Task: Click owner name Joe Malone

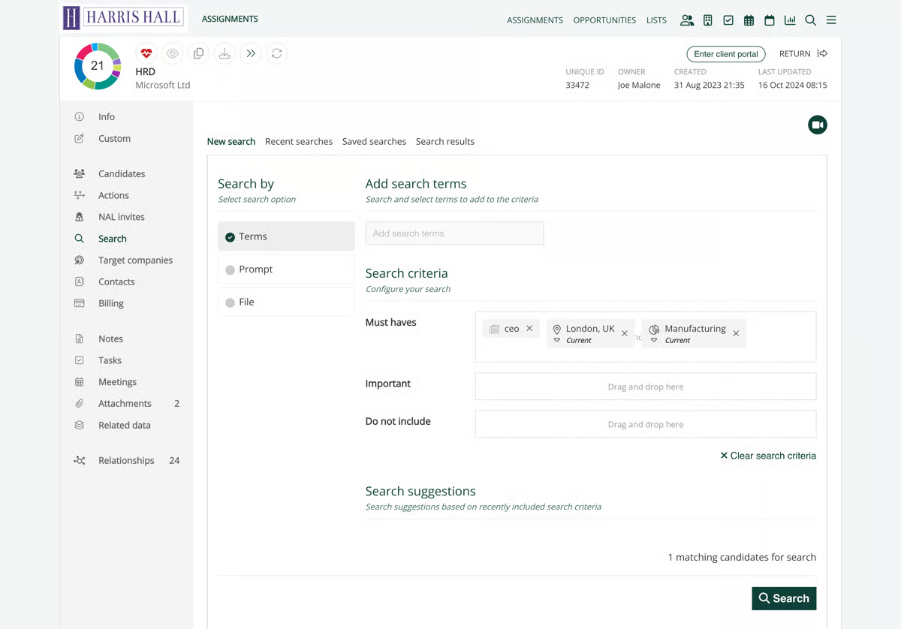Action: pyautogui.click(x=639, y=86)
